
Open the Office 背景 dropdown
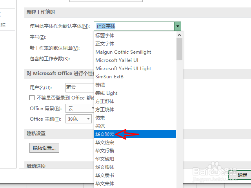coord(80,108)
